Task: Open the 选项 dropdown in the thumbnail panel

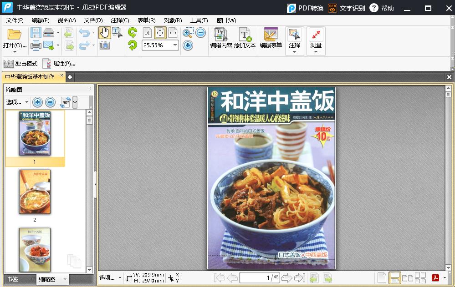Action: point(17,102)
